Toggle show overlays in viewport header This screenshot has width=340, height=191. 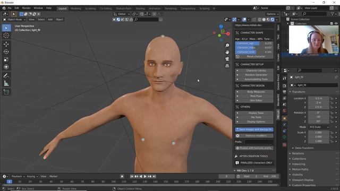tap(244, 20)
